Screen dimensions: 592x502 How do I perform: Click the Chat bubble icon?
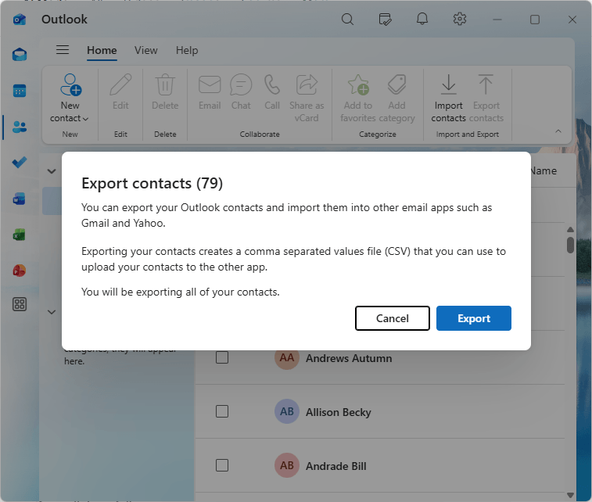pyautogui.click(x=241, y=84)
